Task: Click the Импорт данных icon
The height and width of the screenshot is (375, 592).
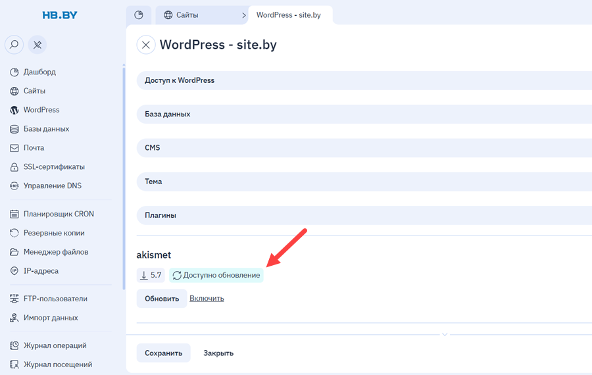Action: (14, 318)
